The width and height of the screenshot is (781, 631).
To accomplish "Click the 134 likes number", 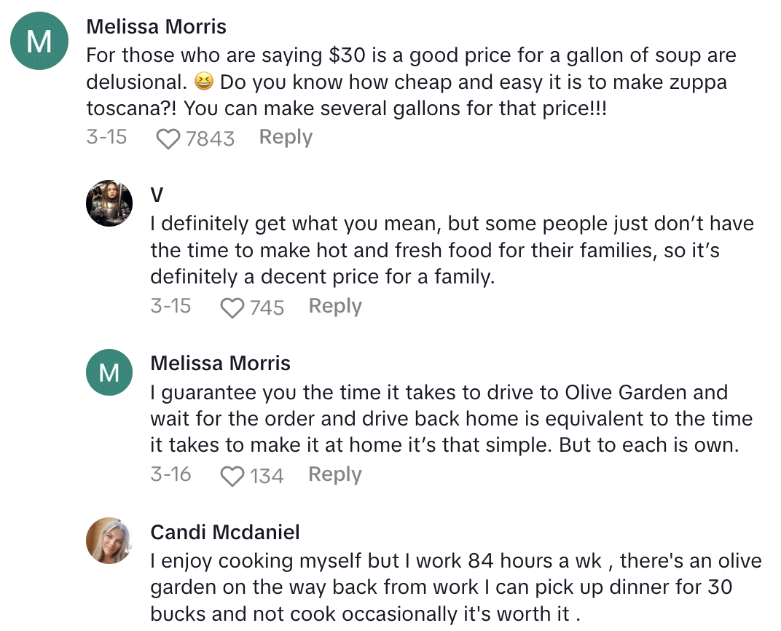I will [267, 476].
